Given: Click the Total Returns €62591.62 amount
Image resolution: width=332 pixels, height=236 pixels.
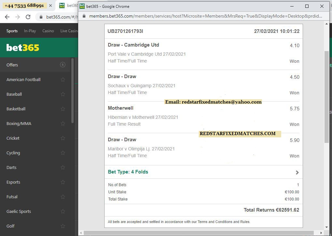Looking at the screenshot, I should (x=271, y=210).
